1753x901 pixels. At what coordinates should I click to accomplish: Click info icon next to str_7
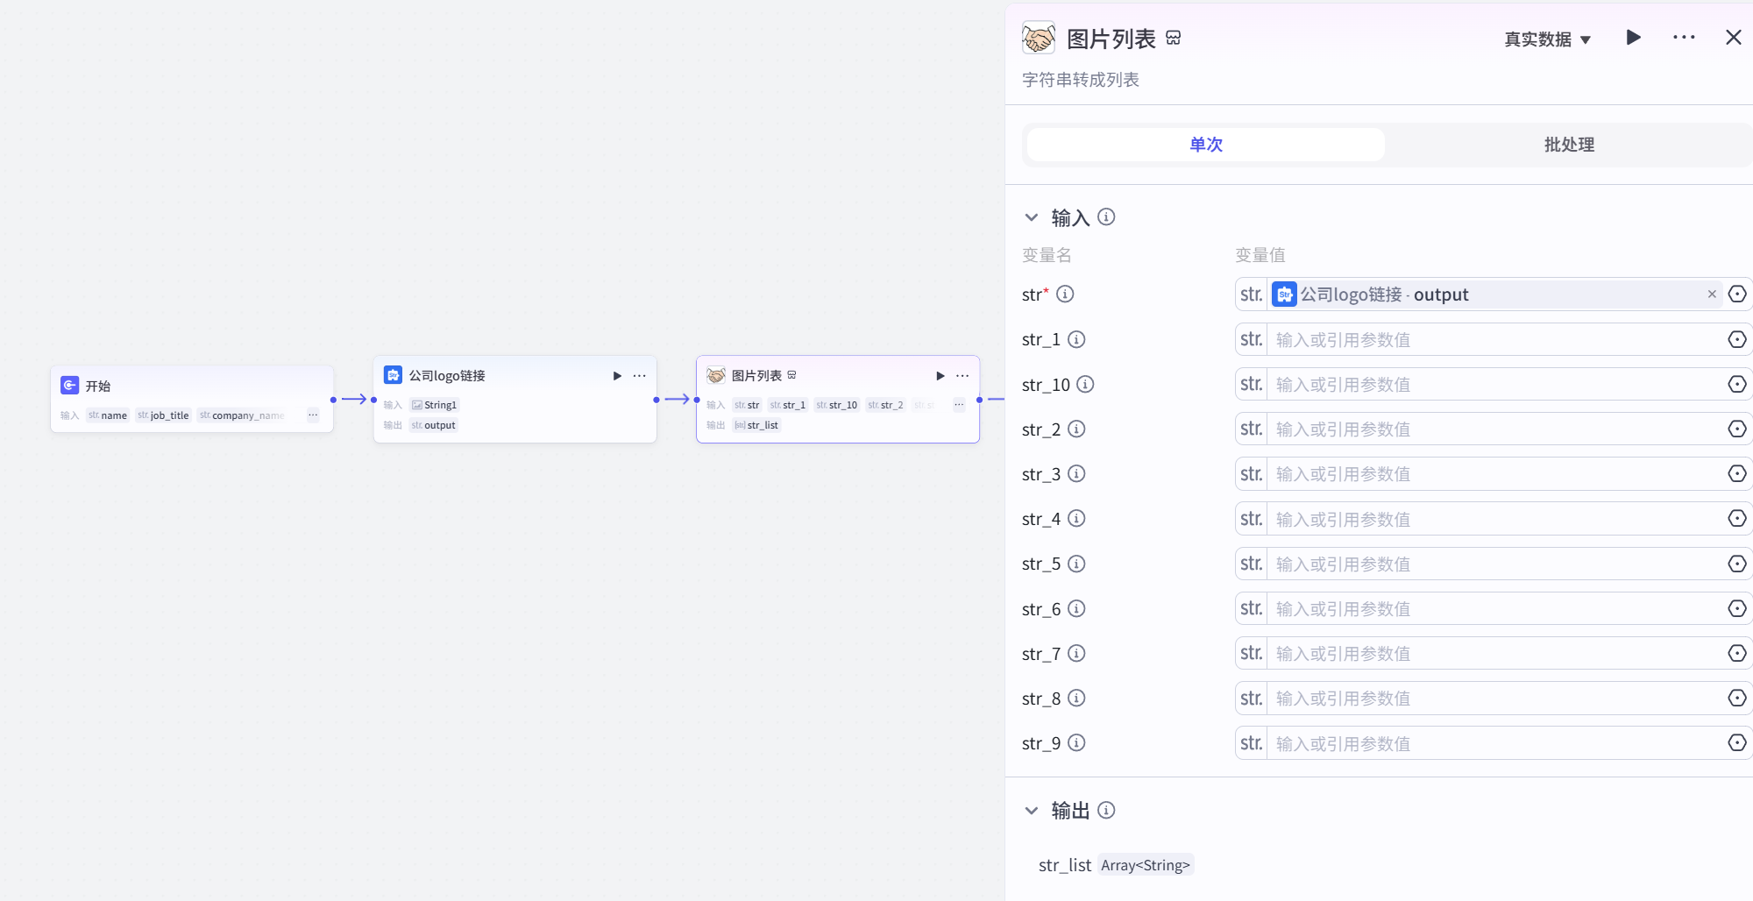pyautogui.click(x=1076, y=653)
